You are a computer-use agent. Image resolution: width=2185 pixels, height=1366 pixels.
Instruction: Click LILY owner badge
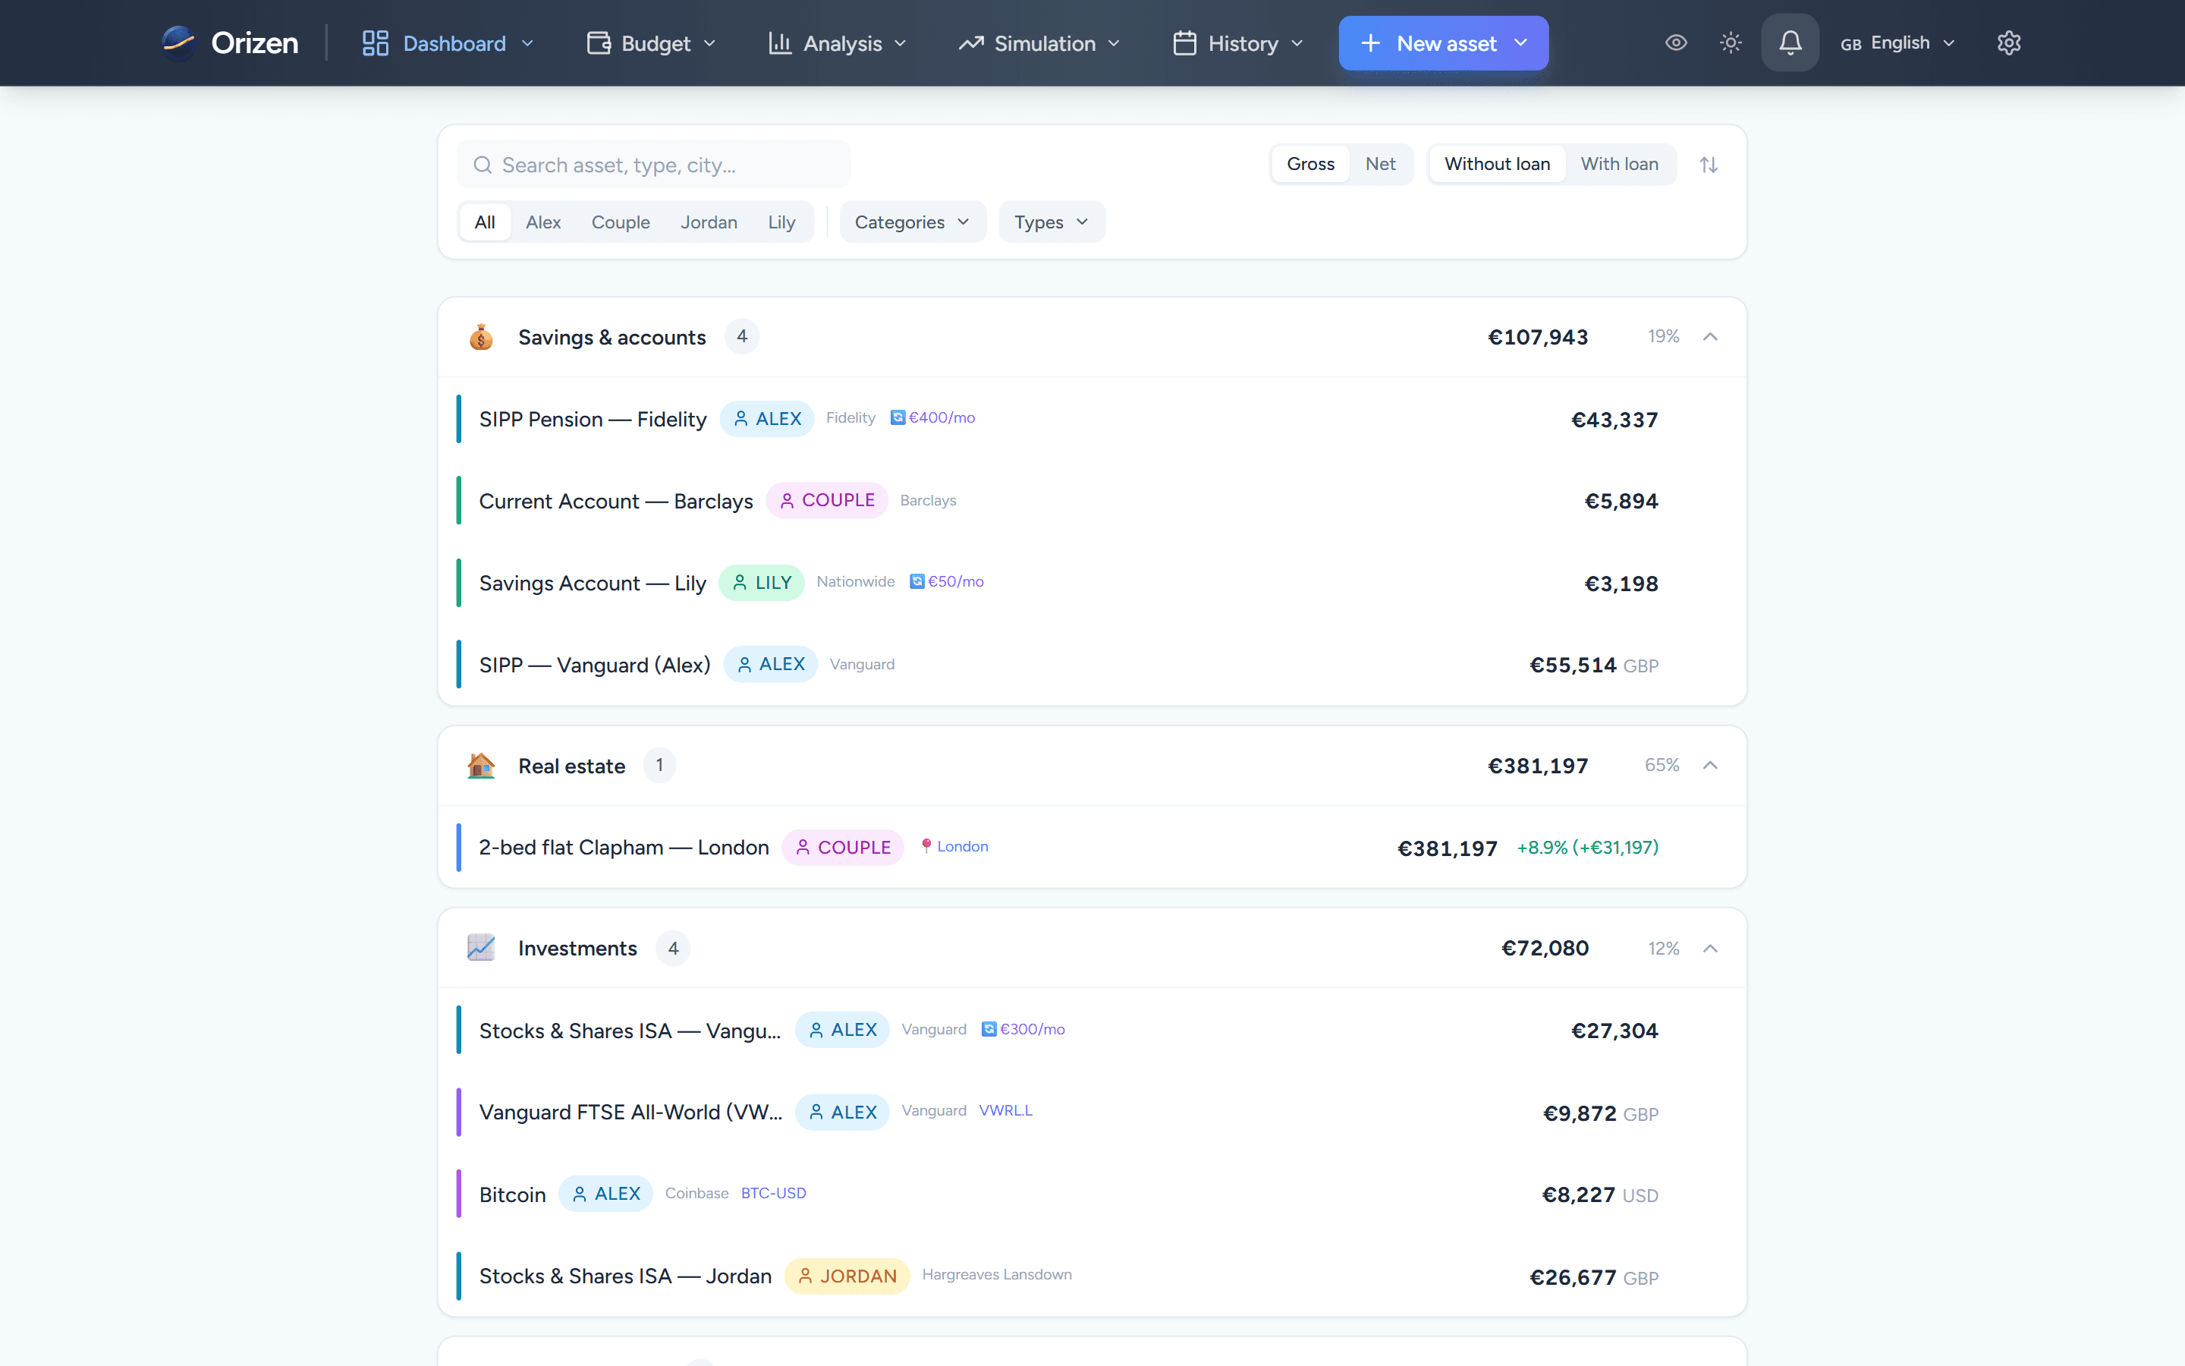tap(761, 583)
